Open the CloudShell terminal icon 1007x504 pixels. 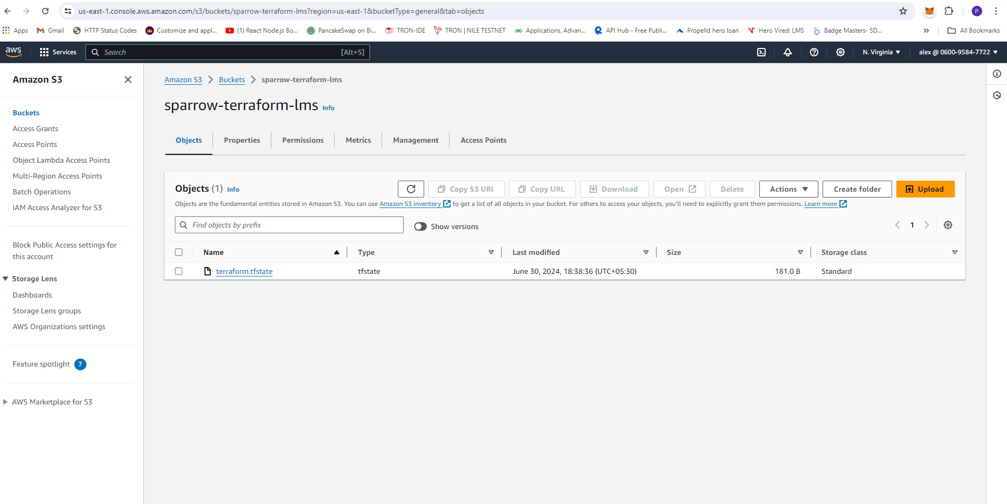click(x=761, y=52)
